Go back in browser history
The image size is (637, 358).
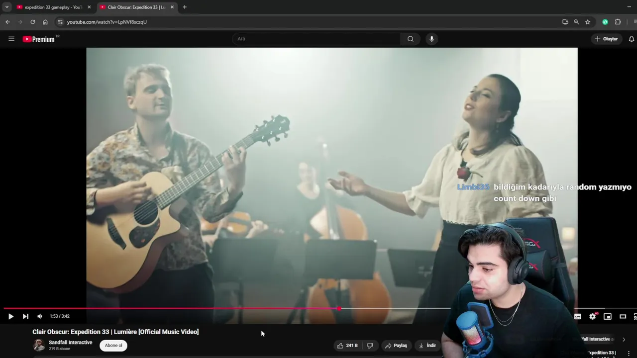pos(7,22)
